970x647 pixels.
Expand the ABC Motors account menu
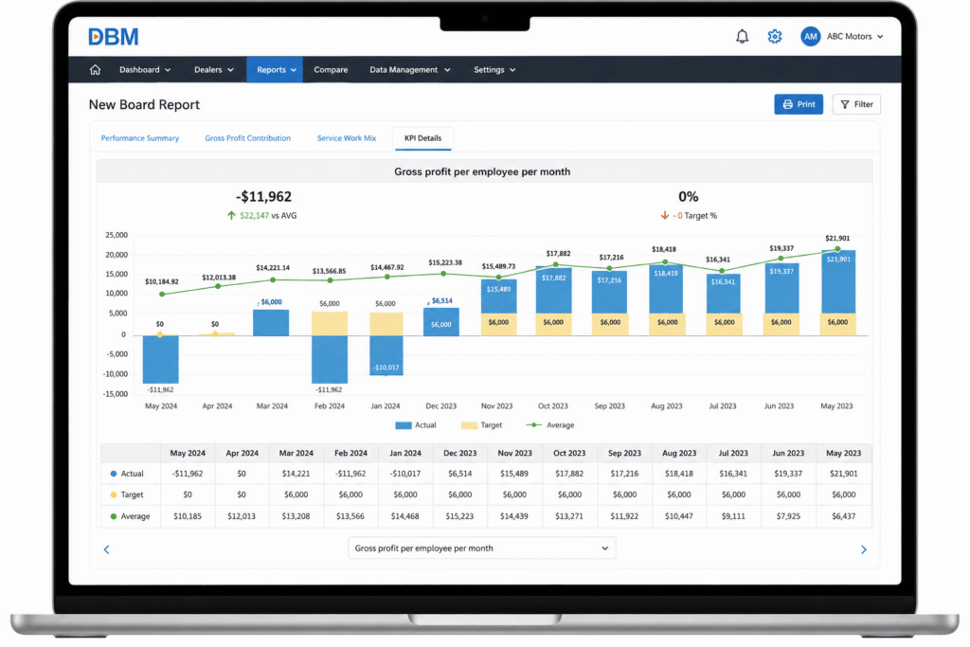[854, 37]
